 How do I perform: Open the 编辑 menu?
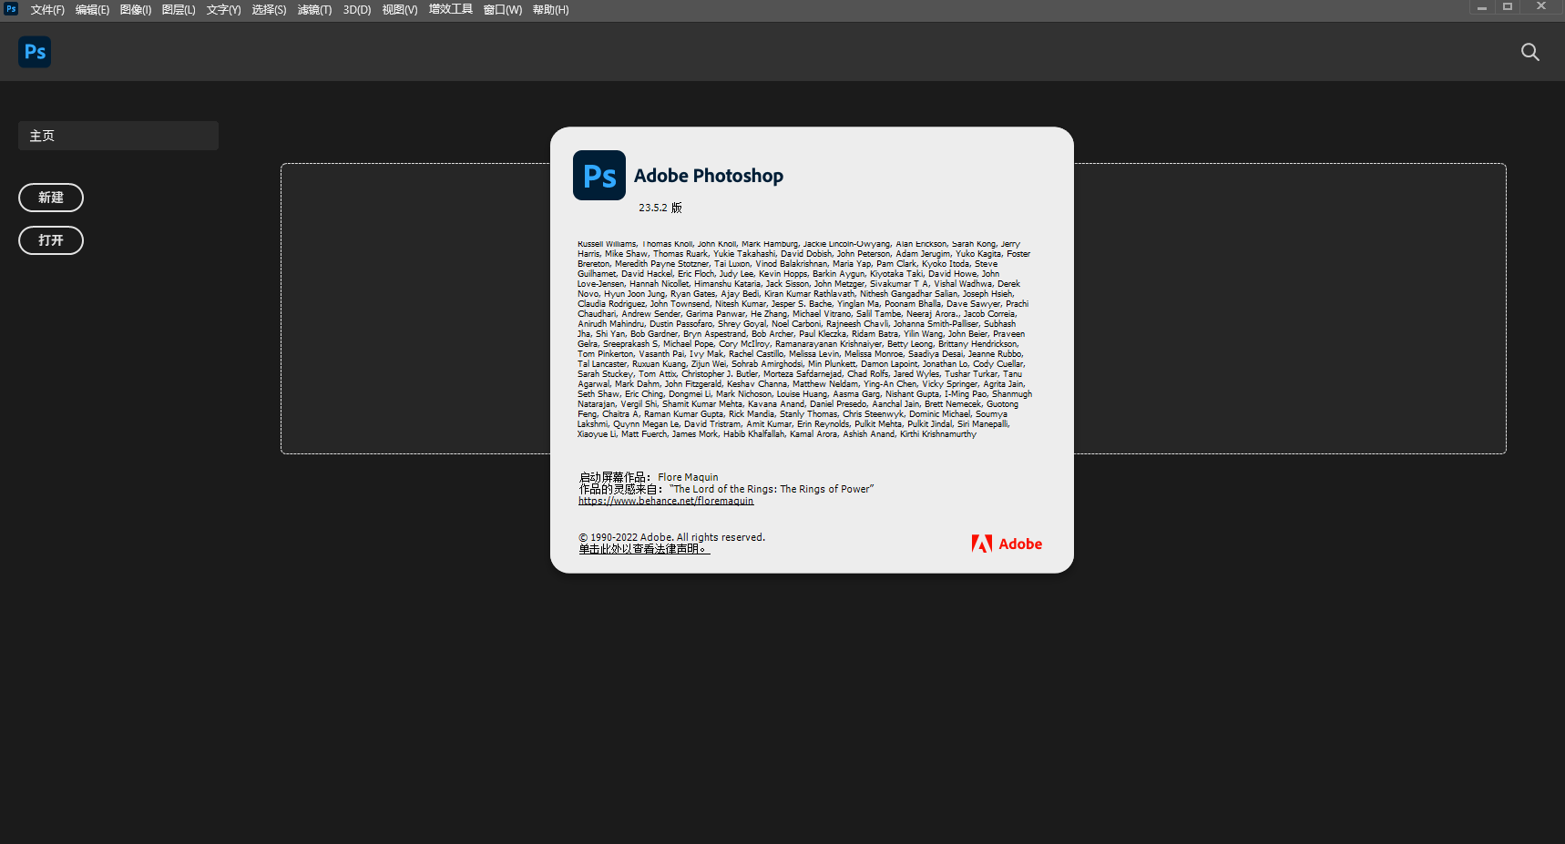click(x=92, y=9)
